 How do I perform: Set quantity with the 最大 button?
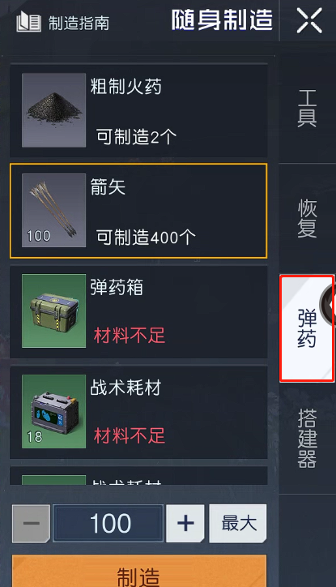pos(238,524)
